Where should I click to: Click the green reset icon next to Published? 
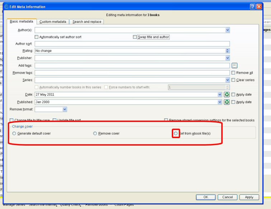click(227, 102)
